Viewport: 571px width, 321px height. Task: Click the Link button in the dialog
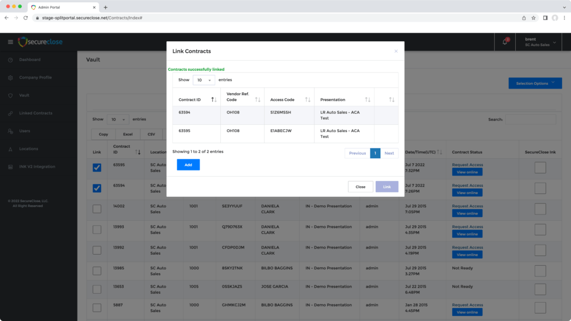pyautogui.click(x=387, y=187)
